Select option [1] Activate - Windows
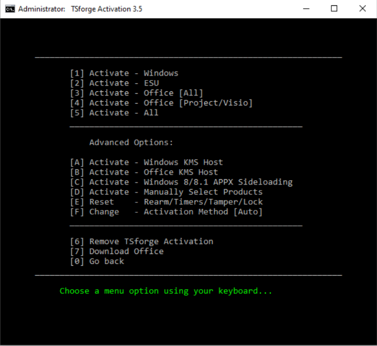This screenshot has height=346, width=377. point(124,73)
